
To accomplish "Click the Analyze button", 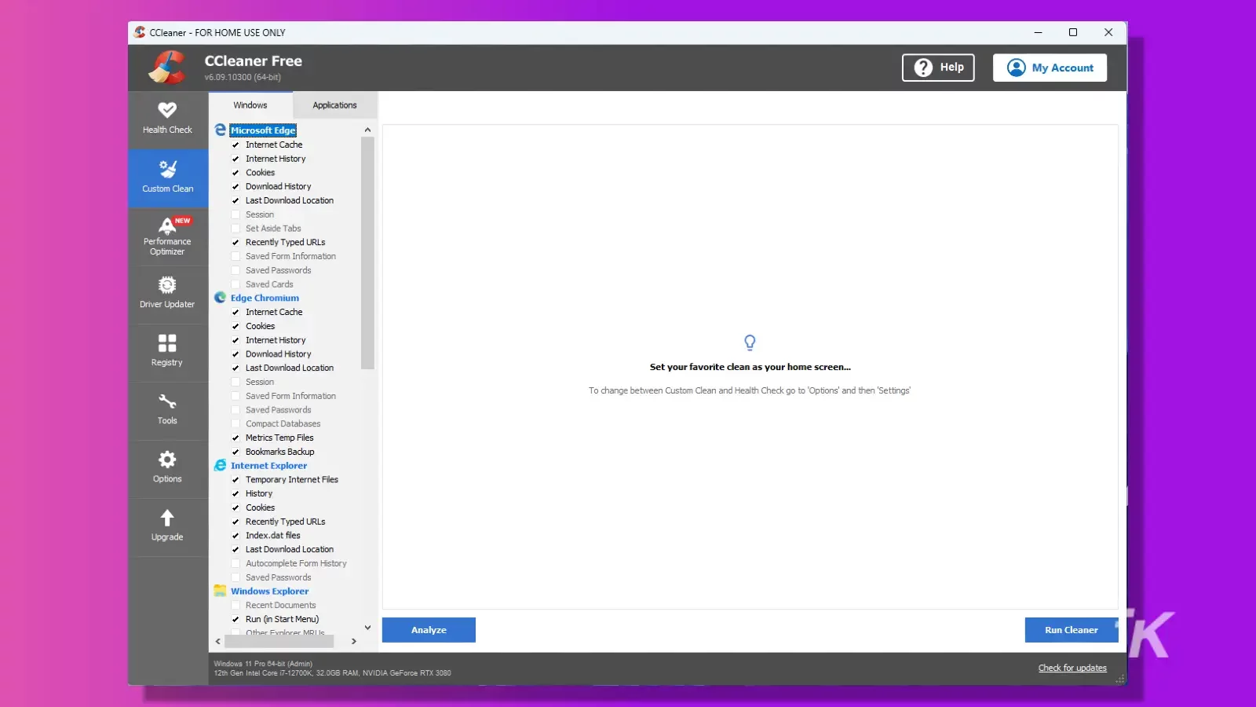I will (x=429, y=630).
